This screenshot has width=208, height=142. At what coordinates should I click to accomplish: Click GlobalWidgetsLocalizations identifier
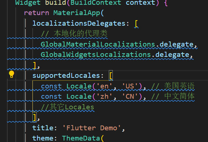pos(96,55)
